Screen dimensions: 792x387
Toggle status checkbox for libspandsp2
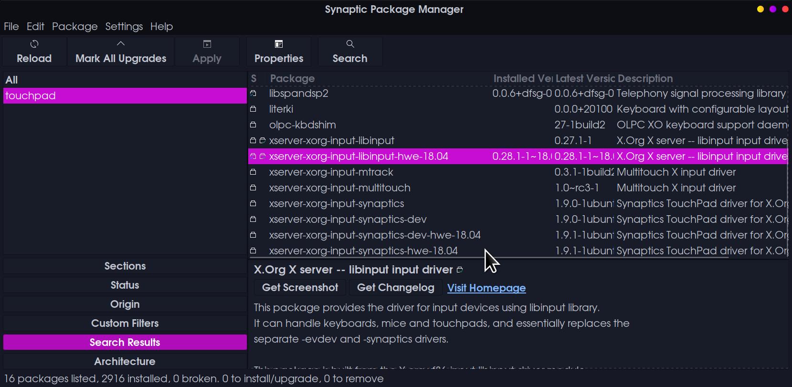point(253,93)
